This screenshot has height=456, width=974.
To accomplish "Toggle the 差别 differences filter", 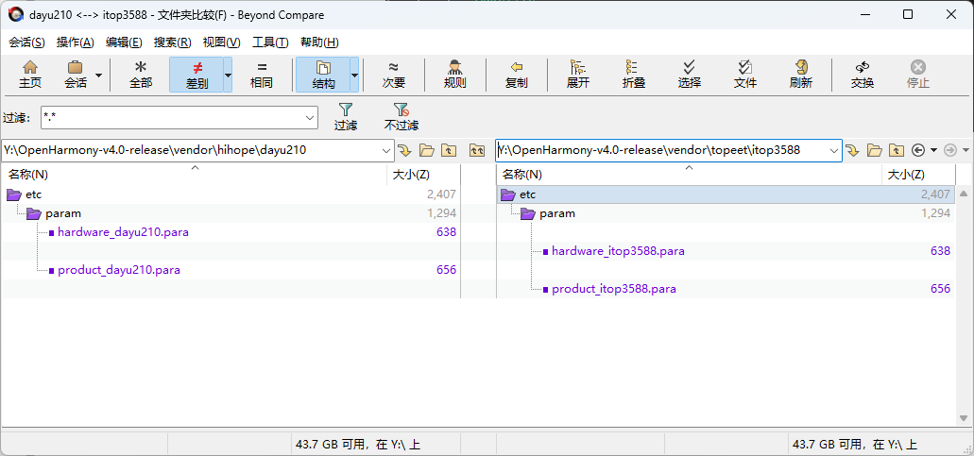I will (197, 75).
